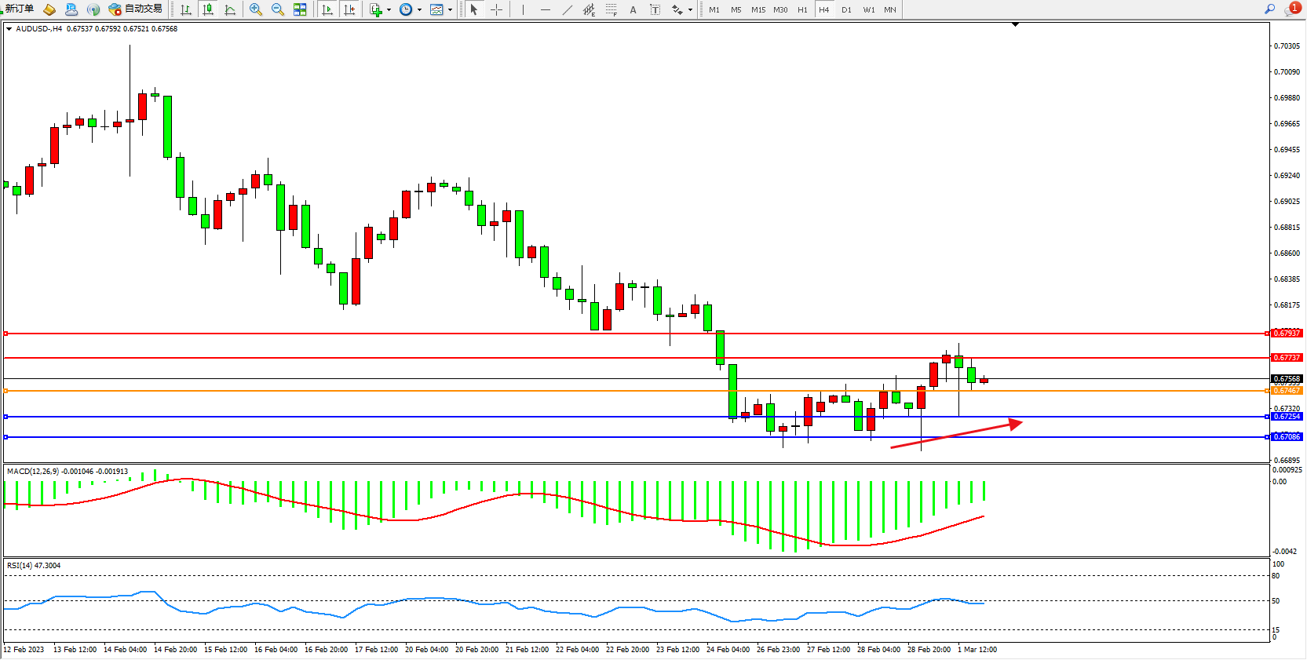The width and height of the screenshot is (1307, 660).
Task: Switch to the D1 timeframe
Action: tap(846, 9)
